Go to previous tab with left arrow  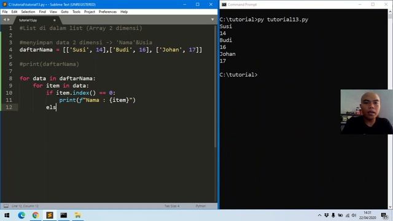4,20
